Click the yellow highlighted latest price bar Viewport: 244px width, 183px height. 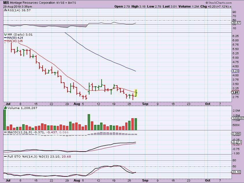136,93
